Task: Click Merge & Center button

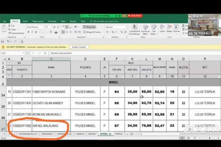Action: point(92,32)
